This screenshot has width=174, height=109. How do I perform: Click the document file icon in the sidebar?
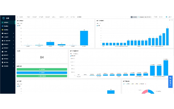(3, 62)
